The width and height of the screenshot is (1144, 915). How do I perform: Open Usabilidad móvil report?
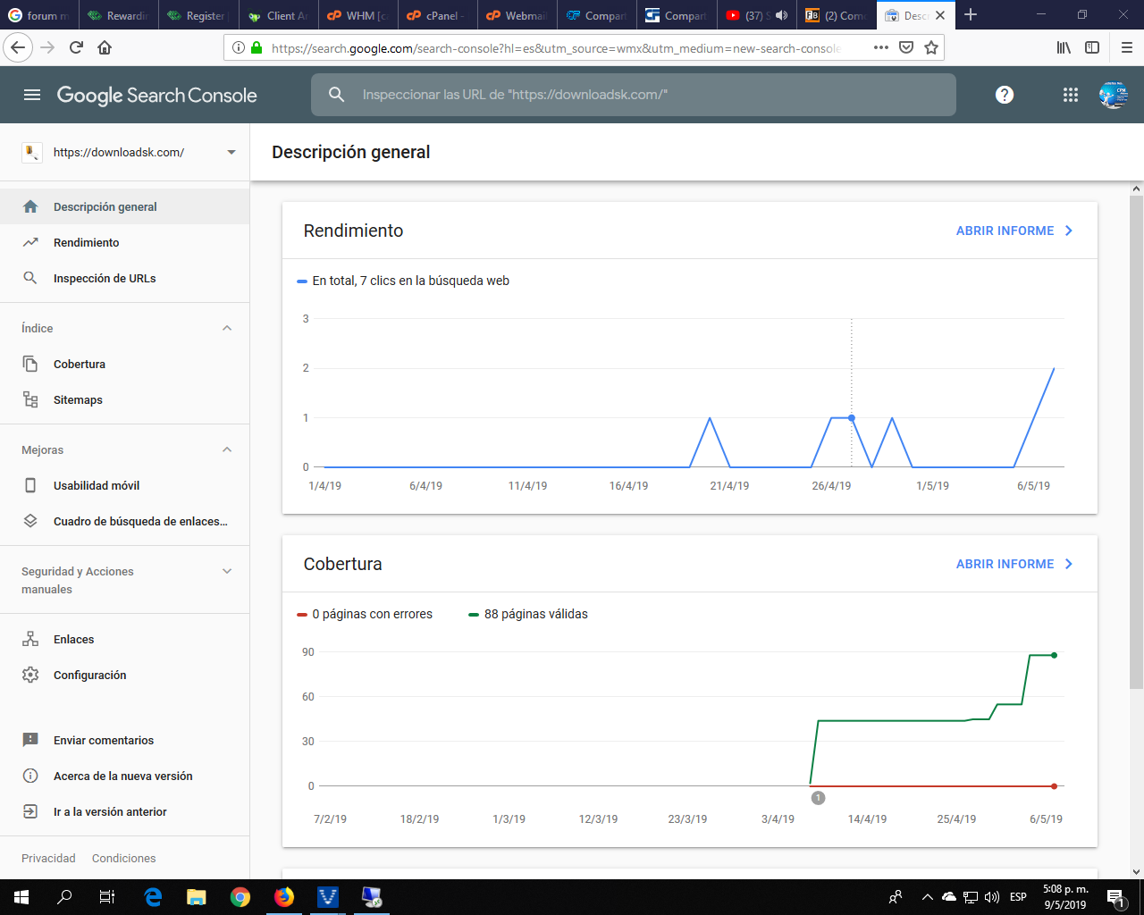(125, 485)
